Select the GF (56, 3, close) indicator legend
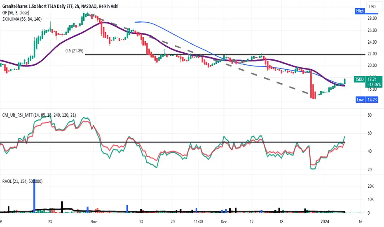Screen dimensions: 384x227 click(16, 13)
